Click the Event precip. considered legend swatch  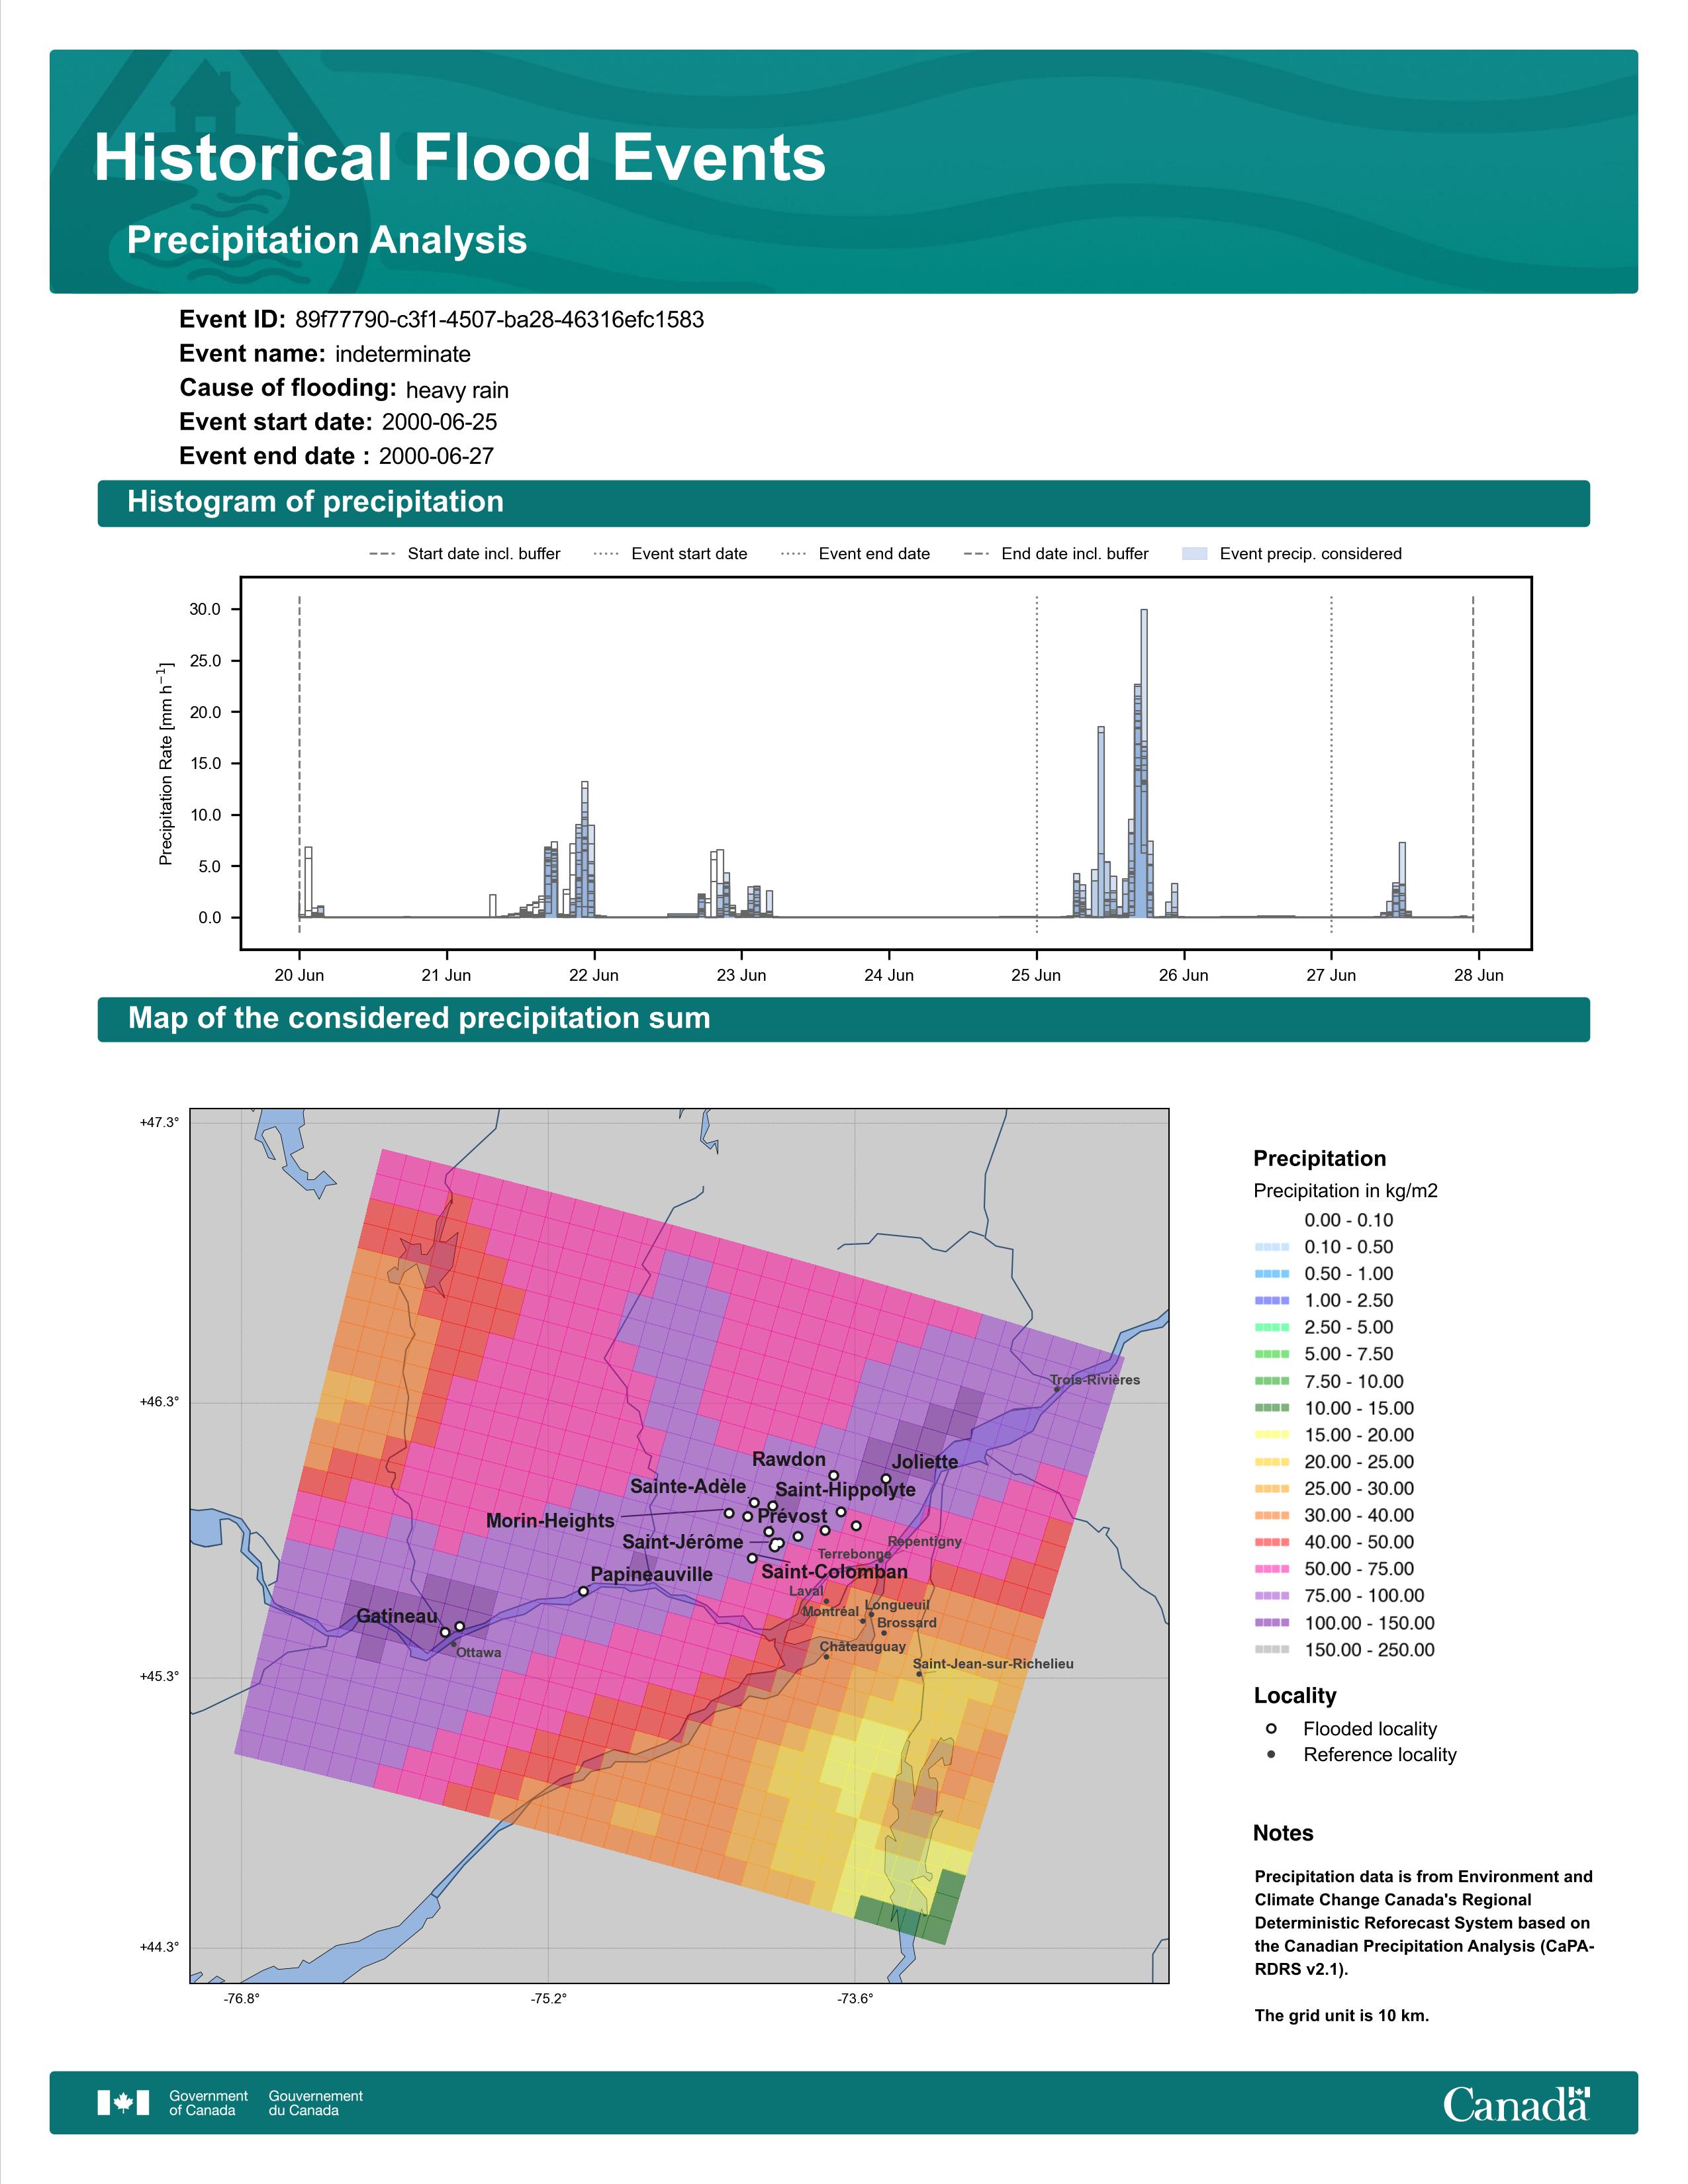1195,554
